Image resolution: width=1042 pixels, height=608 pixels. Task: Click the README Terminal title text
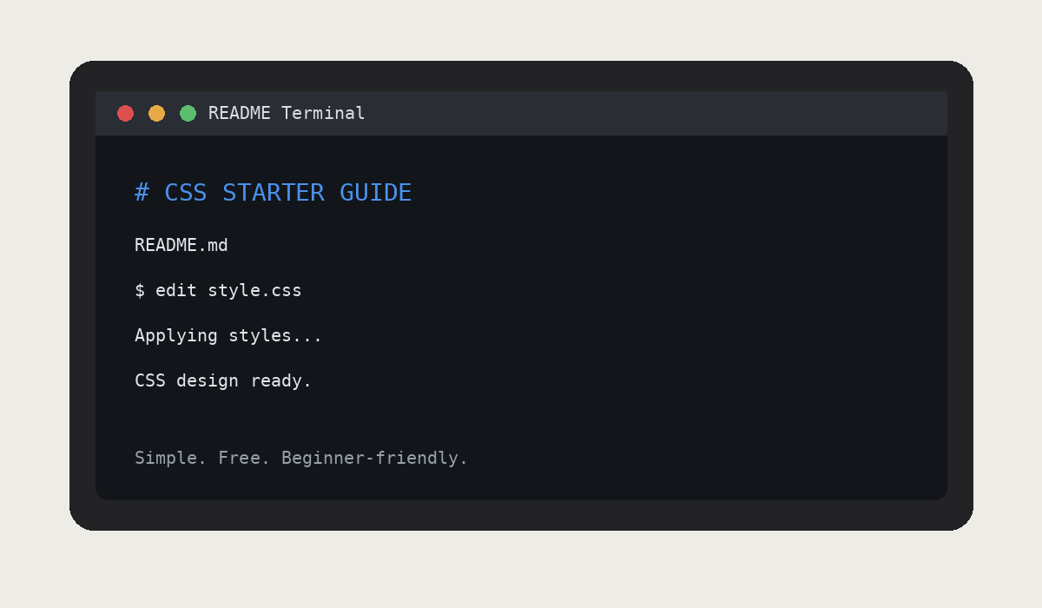287,113
